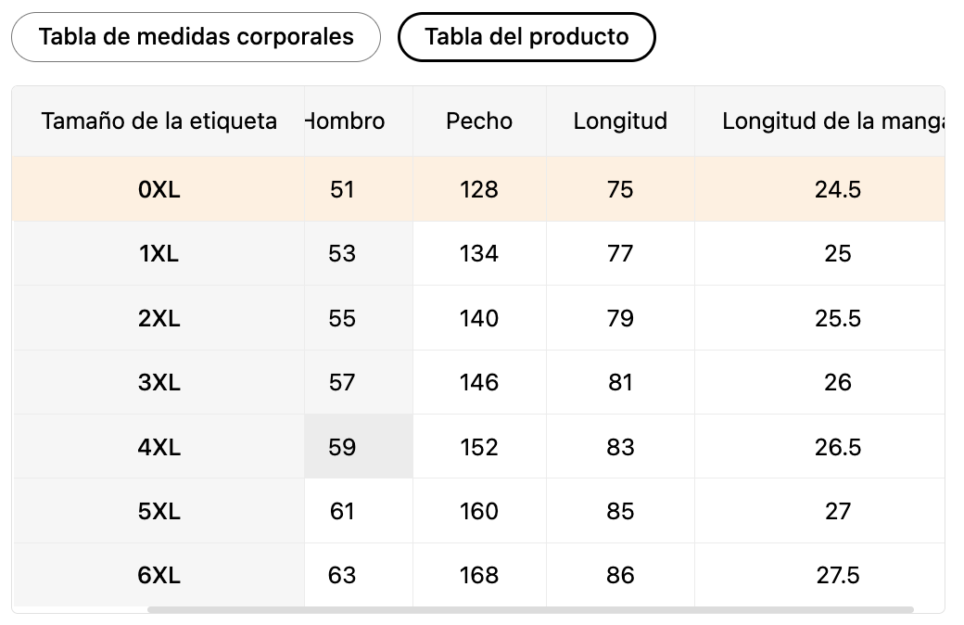This screenshot has width=964, height=625.
Task: Click the 85 length cell for 5XL
Action: pyautogui.click(x=620, y=511)
